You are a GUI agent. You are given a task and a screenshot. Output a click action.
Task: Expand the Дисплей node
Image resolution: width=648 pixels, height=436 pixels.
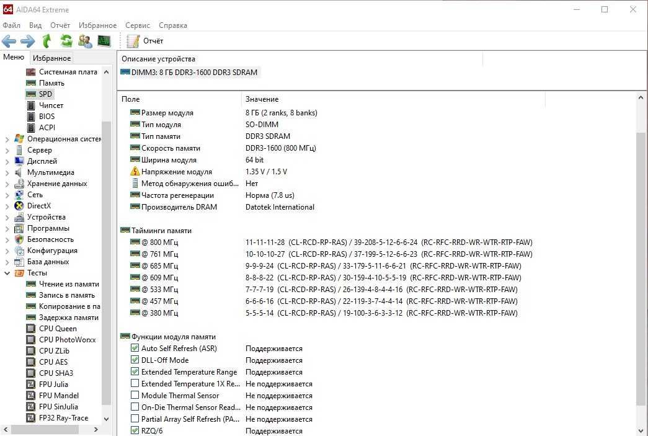(7, 162)
